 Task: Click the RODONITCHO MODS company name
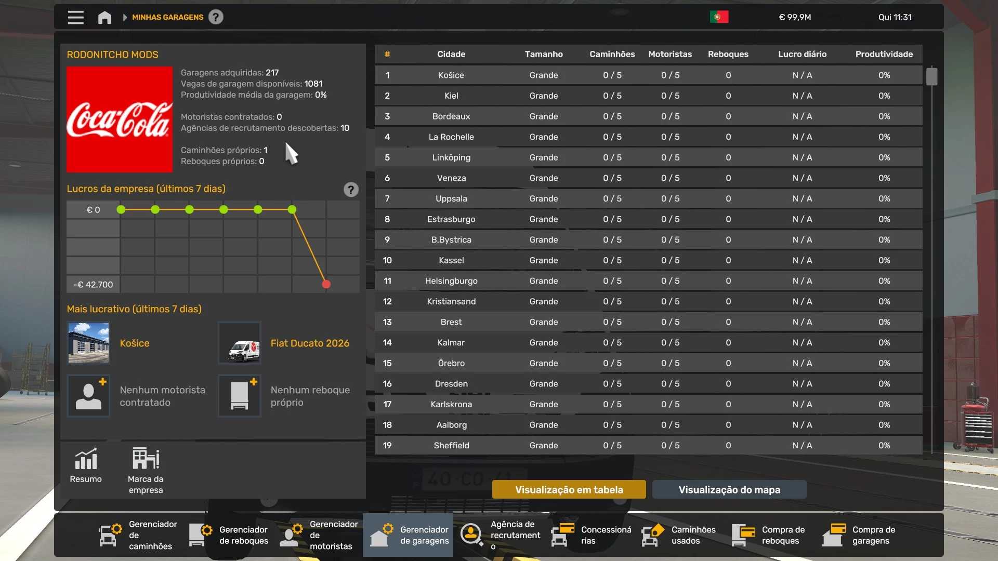pos(112,55)
